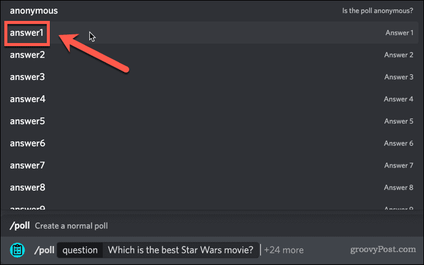Pick the answer4 option from list
424x265 pixels.
[x=27, y=99]
